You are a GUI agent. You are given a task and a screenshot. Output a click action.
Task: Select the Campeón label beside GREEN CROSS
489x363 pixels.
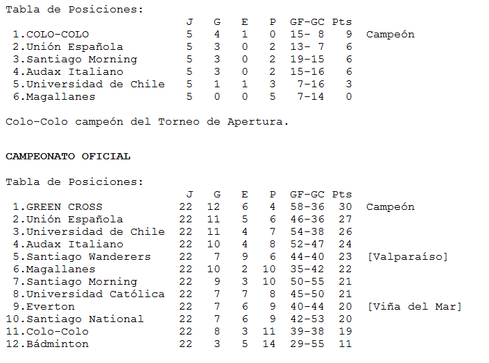point(391,207)
